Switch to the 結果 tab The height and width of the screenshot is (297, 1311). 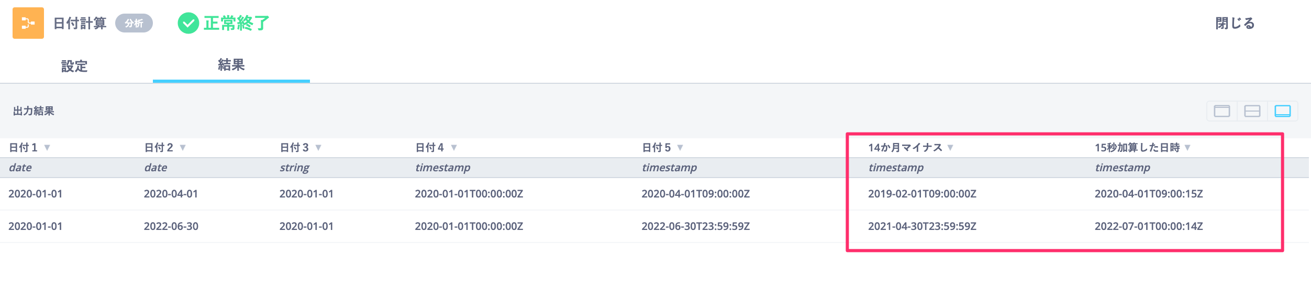[x=231, y=65]
